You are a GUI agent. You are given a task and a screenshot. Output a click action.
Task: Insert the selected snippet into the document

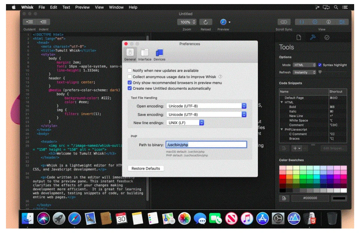284,148
